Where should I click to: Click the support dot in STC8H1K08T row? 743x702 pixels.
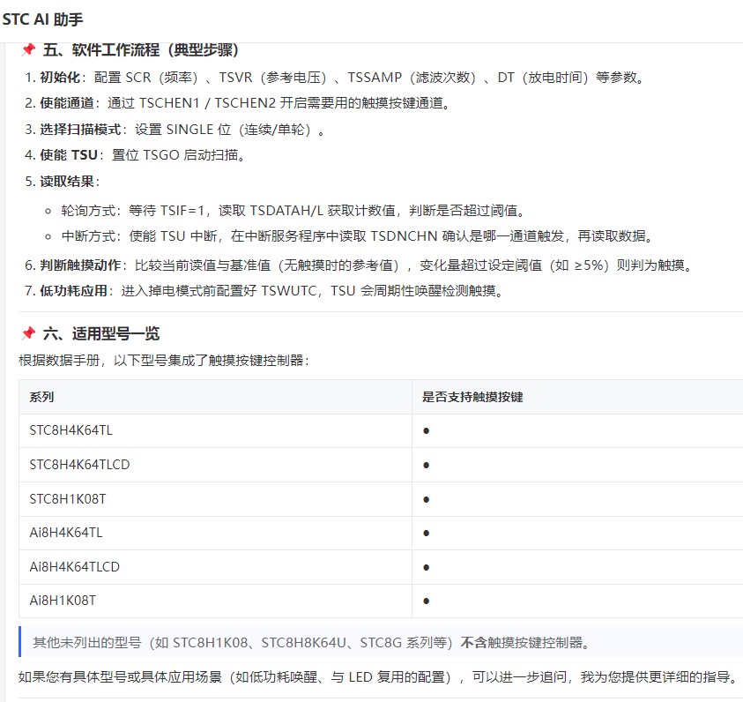pos(426,499)
